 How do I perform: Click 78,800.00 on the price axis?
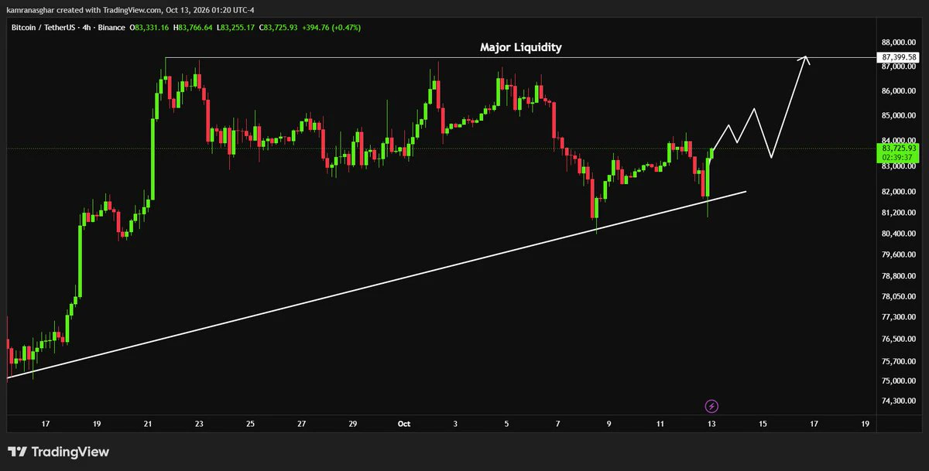tap(899, 275)
